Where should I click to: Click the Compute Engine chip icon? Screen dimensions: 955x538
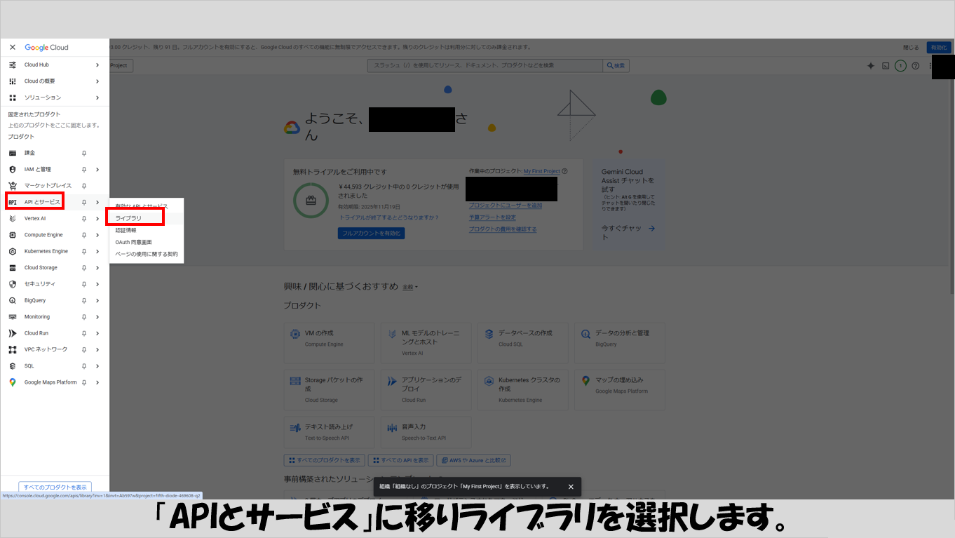click(x=12, y=235)
